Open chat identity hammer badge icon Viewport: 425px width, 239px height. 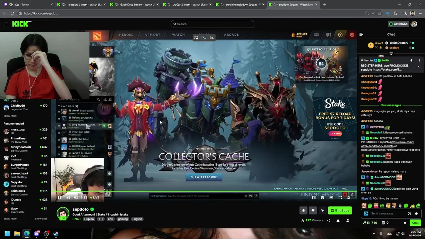[x=366, y=213]
